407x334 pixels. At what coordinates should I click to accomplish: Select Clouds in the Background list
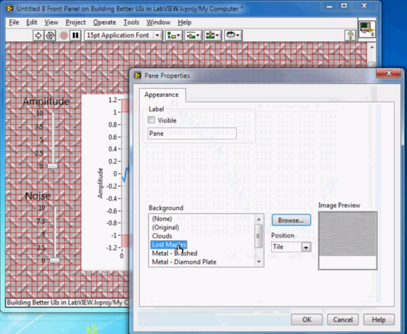click(163, 236)
